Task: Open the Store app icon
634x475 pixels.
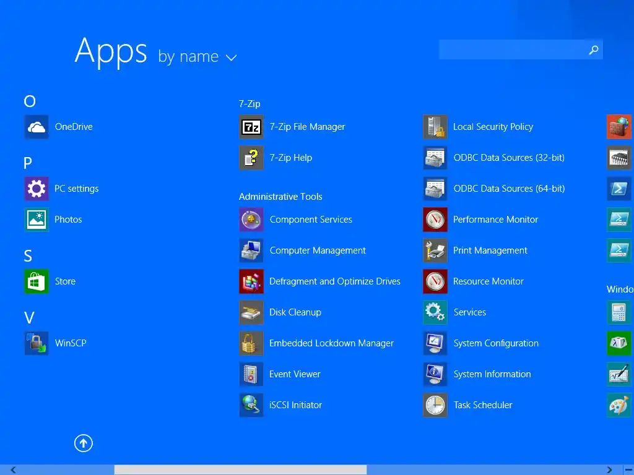Action: [x=37, y=281]
